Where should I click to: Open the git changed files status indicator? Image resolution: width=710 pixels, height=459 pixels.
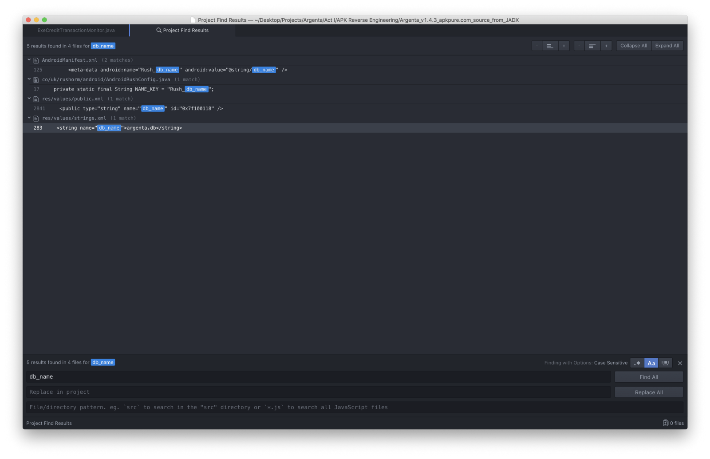pos(673,423)
